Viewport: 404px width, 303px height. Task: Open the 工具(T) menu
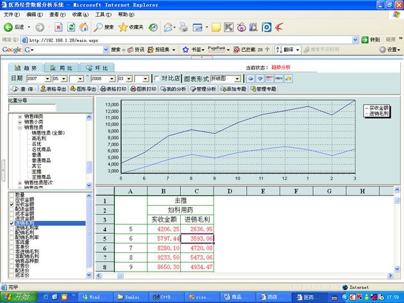(x=103, y=15)
